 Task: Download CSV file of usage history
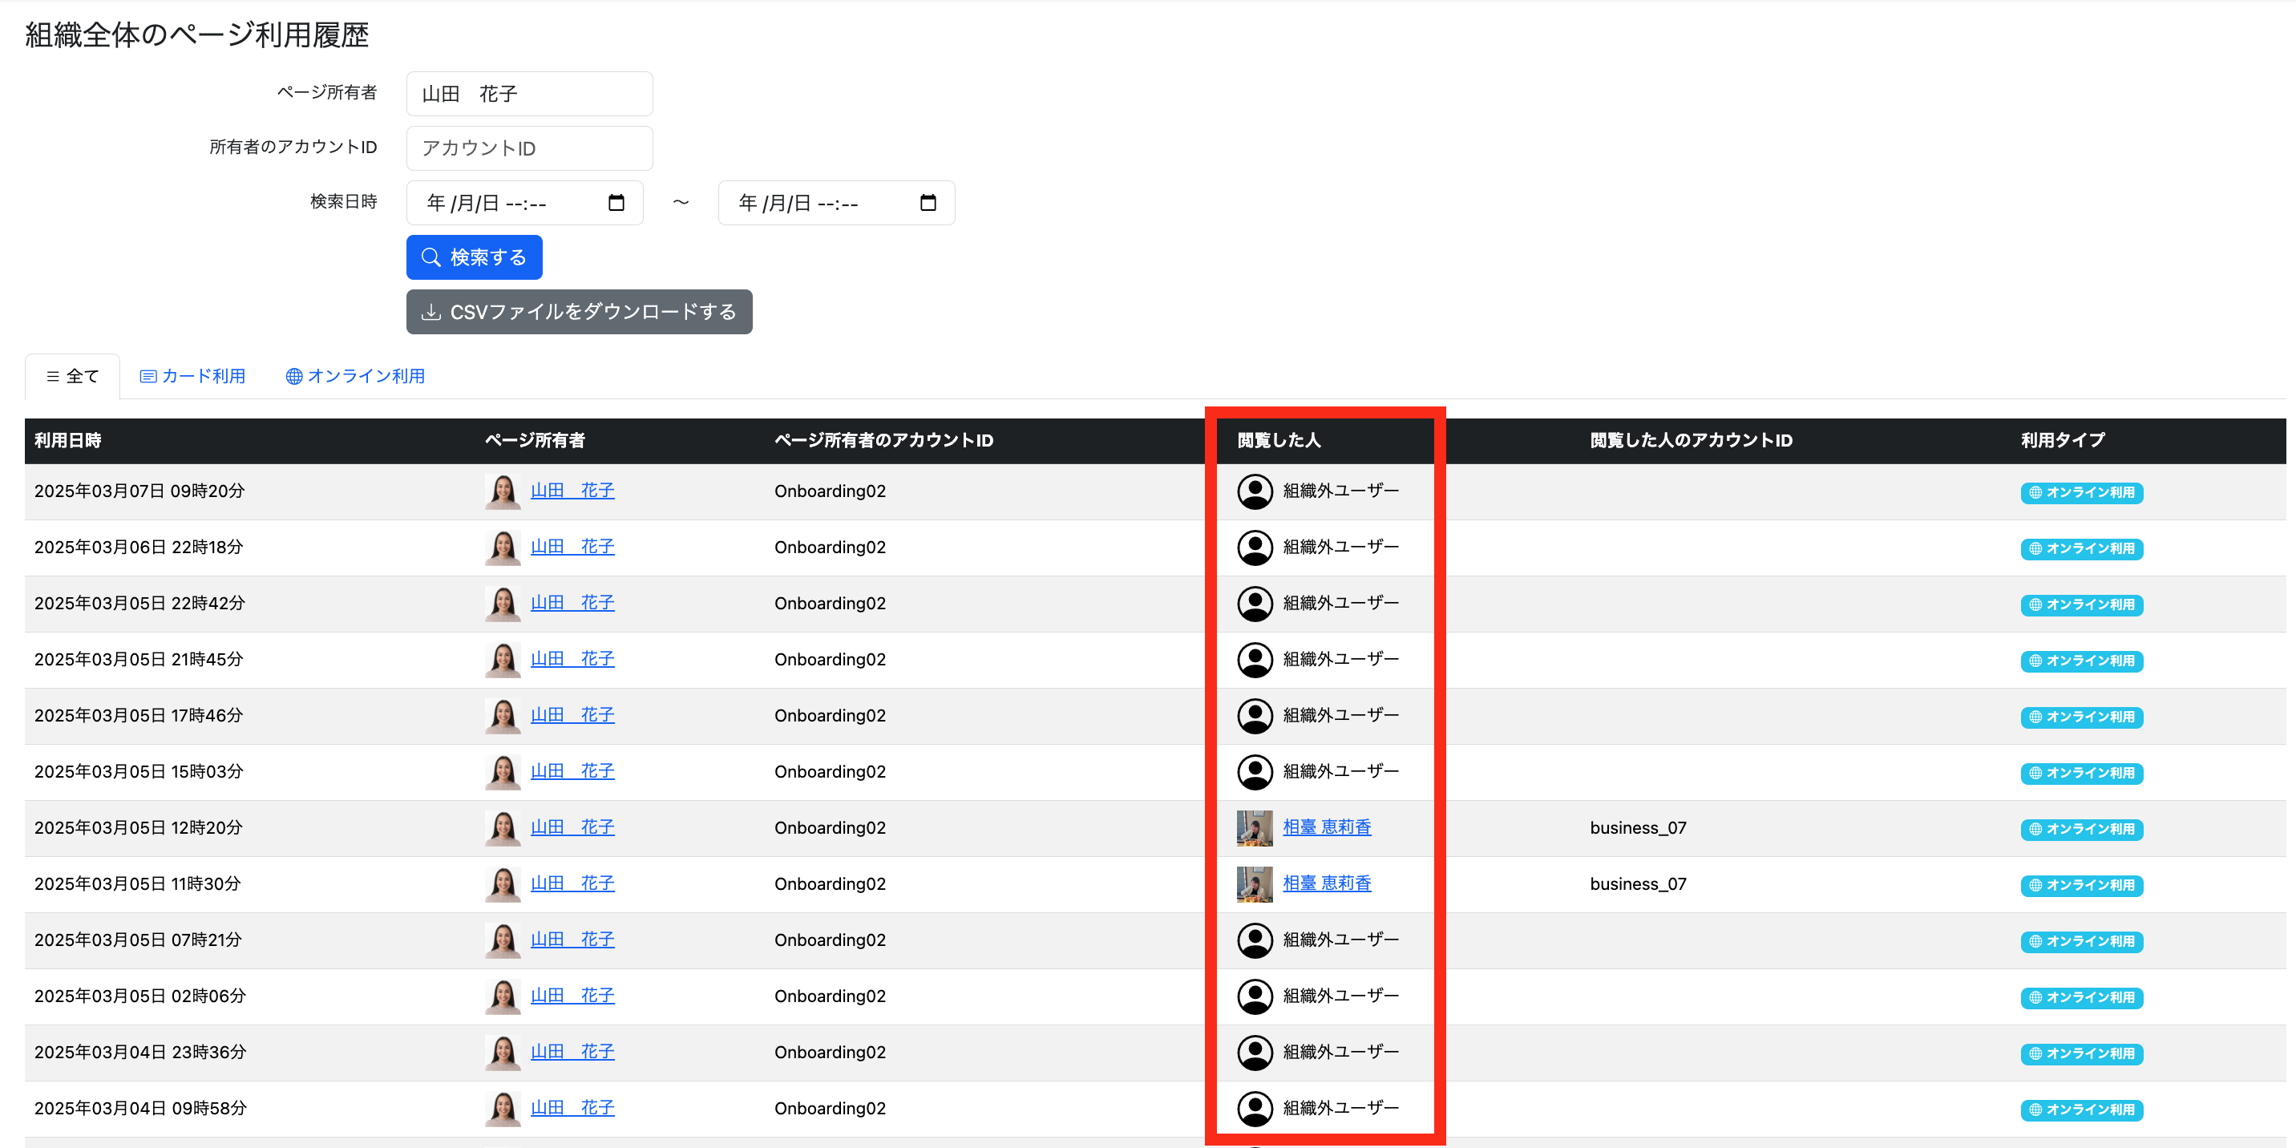580,312
